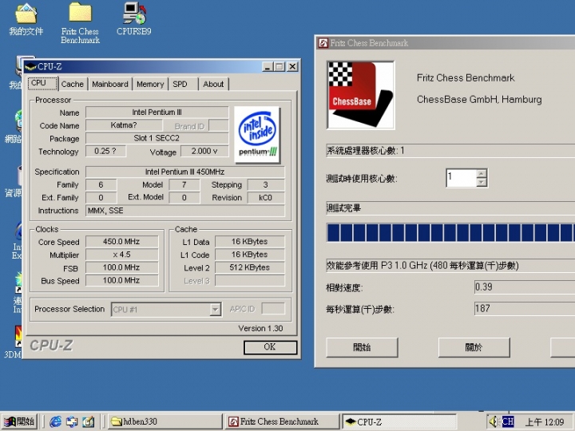Click the L1 Code 16 KBytes value
Screen dimensions: 575x431
point(250,255)
